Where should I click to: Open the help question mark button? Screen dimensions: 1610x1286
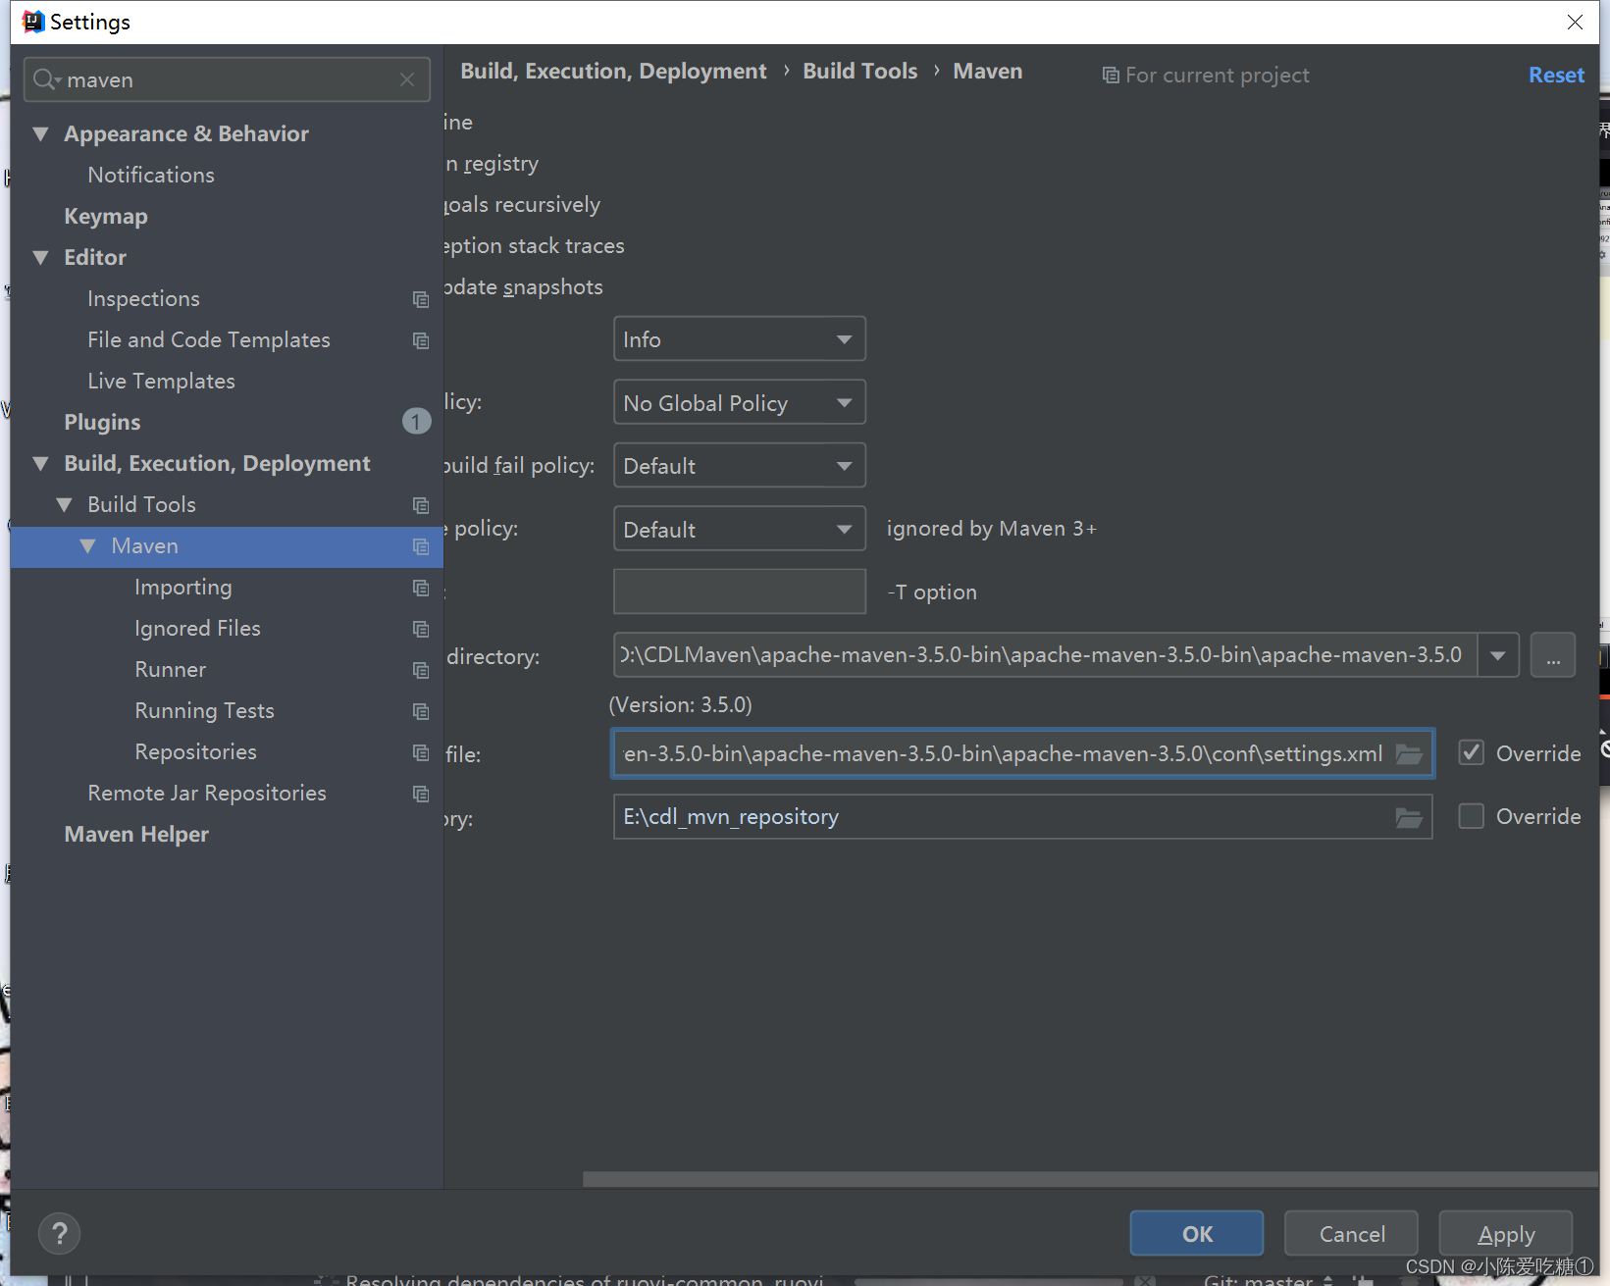(59, 1233)
